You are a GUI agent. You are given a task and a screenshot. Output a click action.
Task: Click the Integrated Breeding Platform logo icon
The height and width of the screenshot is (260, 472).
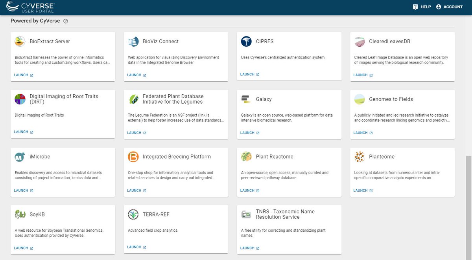(x=133, y=157)
